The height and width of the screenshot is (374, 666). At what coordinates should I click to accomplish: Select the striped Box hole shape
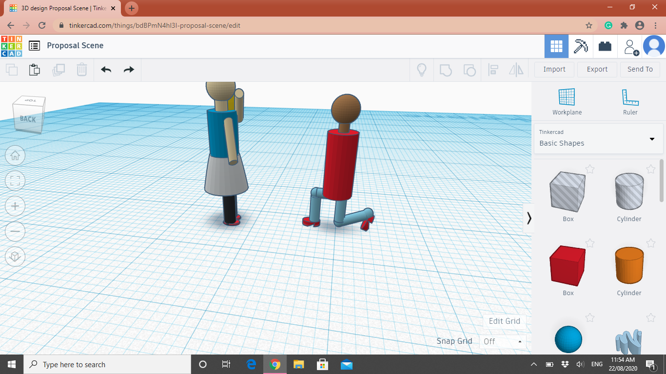pyautogui.click(x=568, y=192)
